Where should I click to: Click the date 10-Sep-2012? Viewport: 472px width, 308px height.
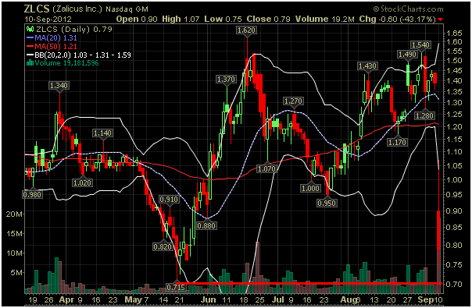tap(48, 19)
